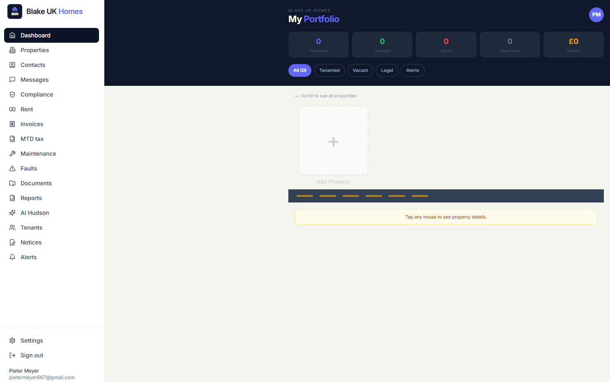Open AI Hudson from sidebar
Image resolution: width=610 pixels, height=382 pixels.
pos(51,213)
